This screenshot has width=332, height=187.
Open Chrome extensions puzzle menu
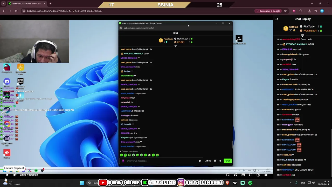pos(300,11)
